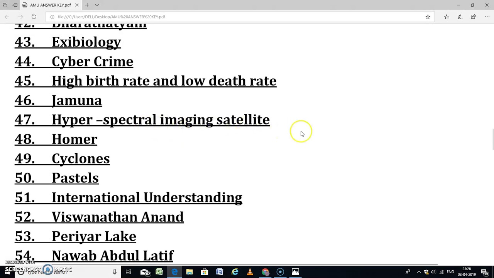Launch Excel from taskbar
494x278 pixels.
click(159, 272)
